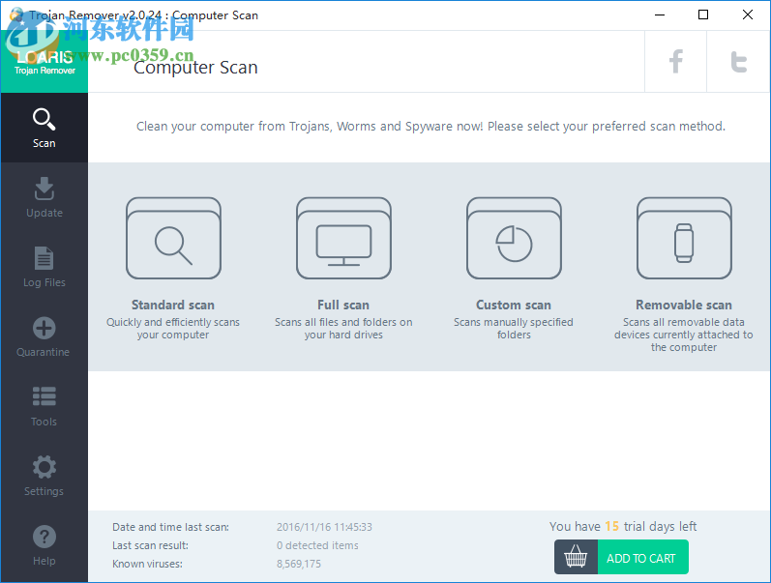This screenshot has width=771, height=583.
Task: Click the Twitter share icon
Action: [x=738, y=62]
